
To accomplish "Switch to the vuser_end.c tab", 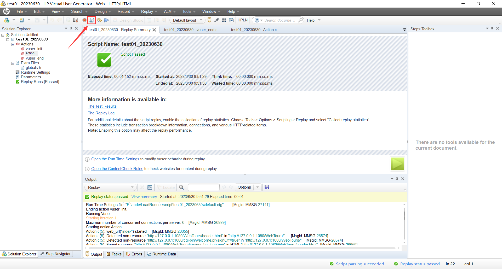I will click(x=191, y=30).
